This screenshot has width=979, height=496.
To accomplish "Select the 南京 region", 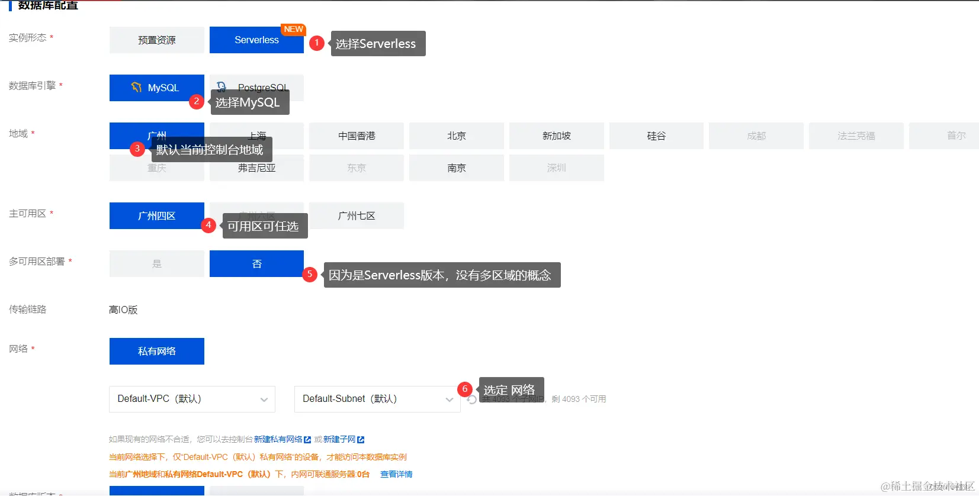I will pyautogui.click(x=457, y=168).
